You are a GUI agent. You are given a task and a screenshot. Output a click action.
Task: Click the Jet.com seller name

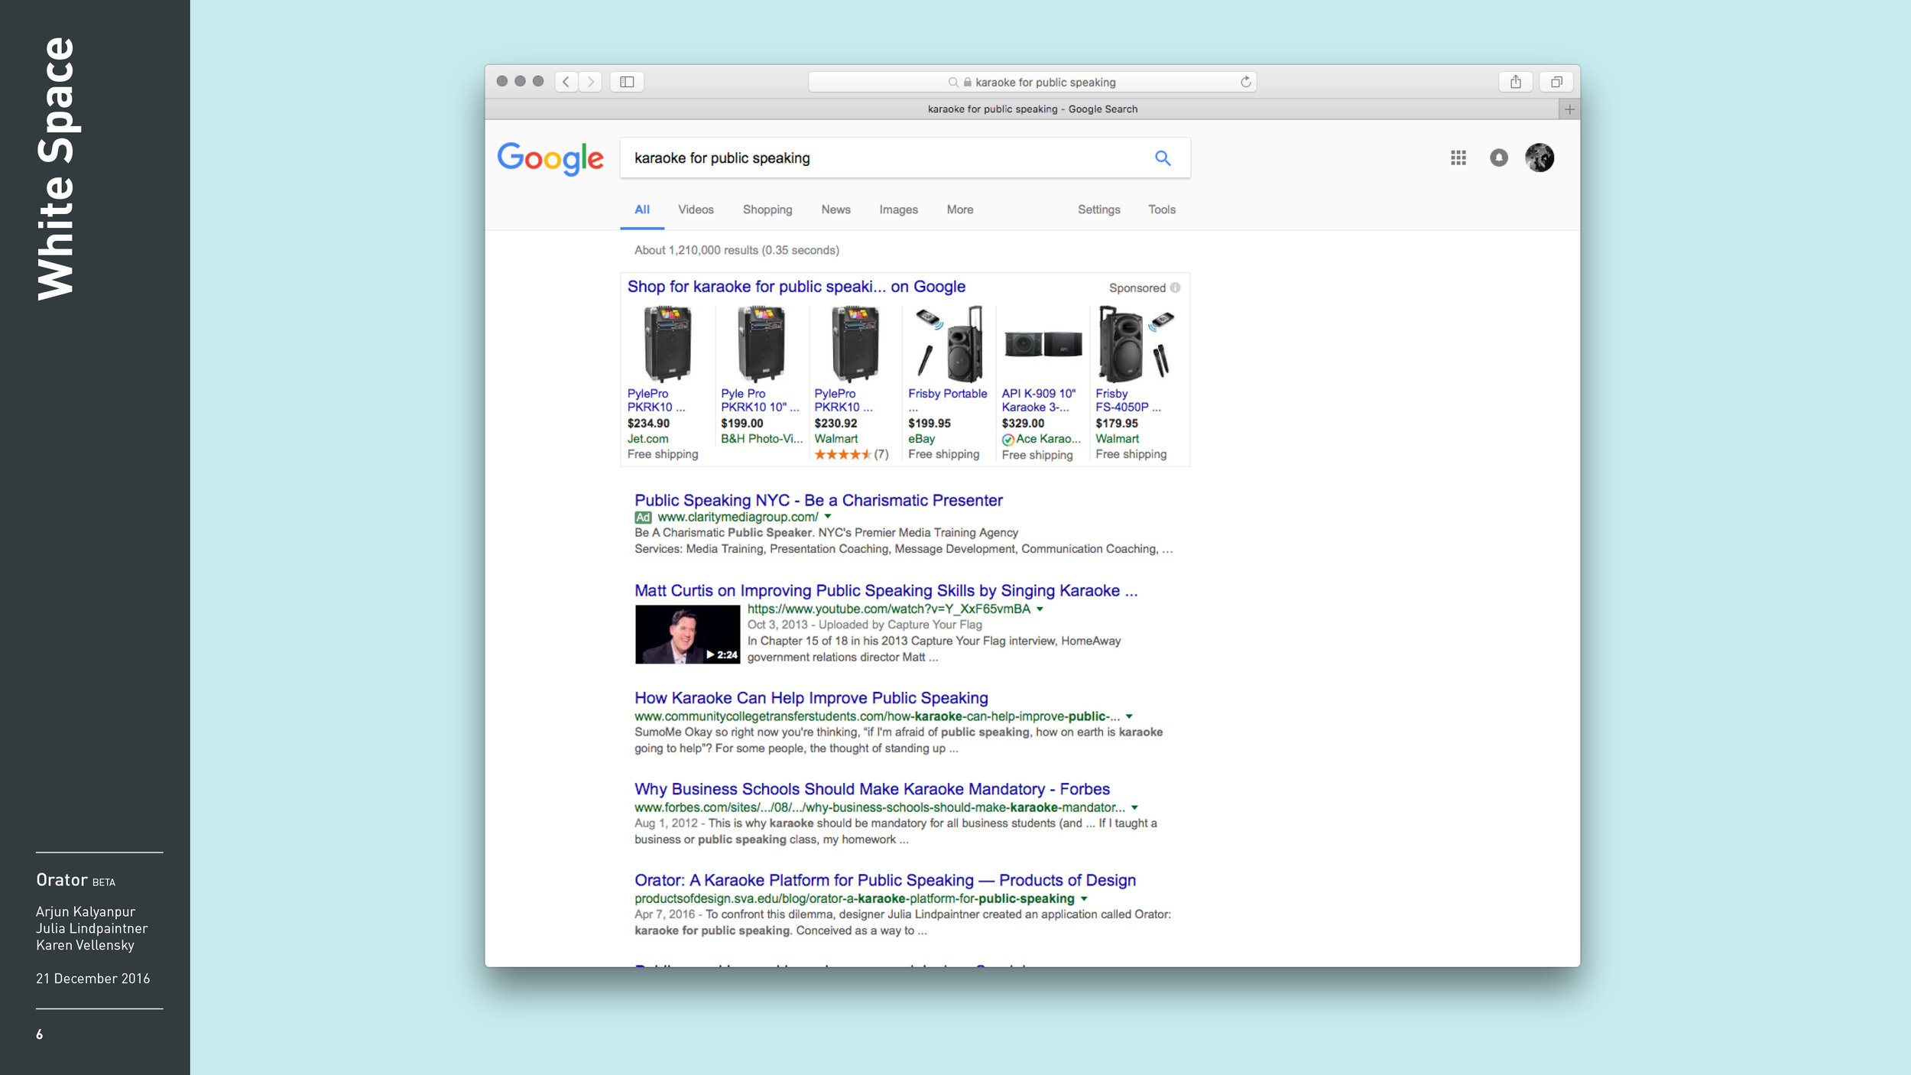pos(647,439)
